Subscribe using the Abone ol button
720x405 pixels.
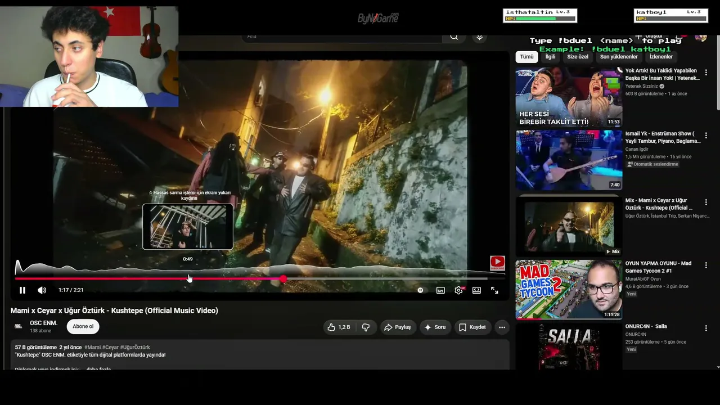pos(83,326)
